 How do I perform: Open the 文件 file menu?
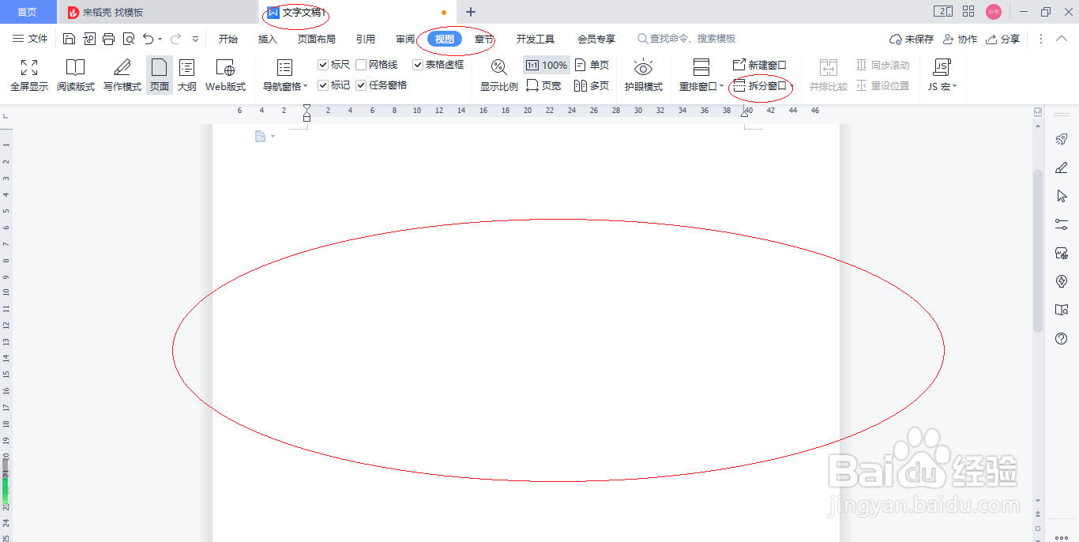(38, 38)
